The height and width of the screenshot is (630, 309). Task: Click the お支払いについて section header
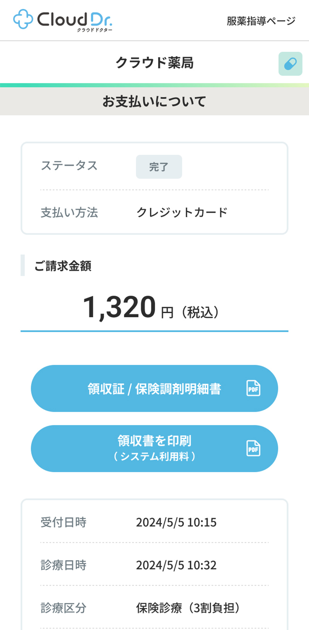154,102
